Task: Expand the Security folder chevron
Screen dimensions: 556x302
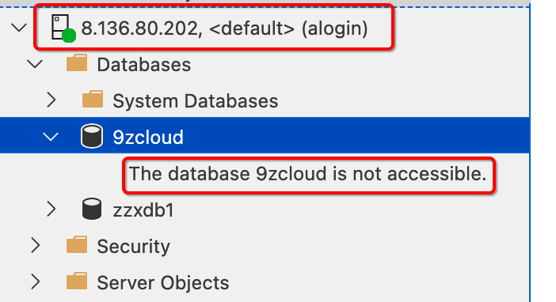Action: [36, 245]
